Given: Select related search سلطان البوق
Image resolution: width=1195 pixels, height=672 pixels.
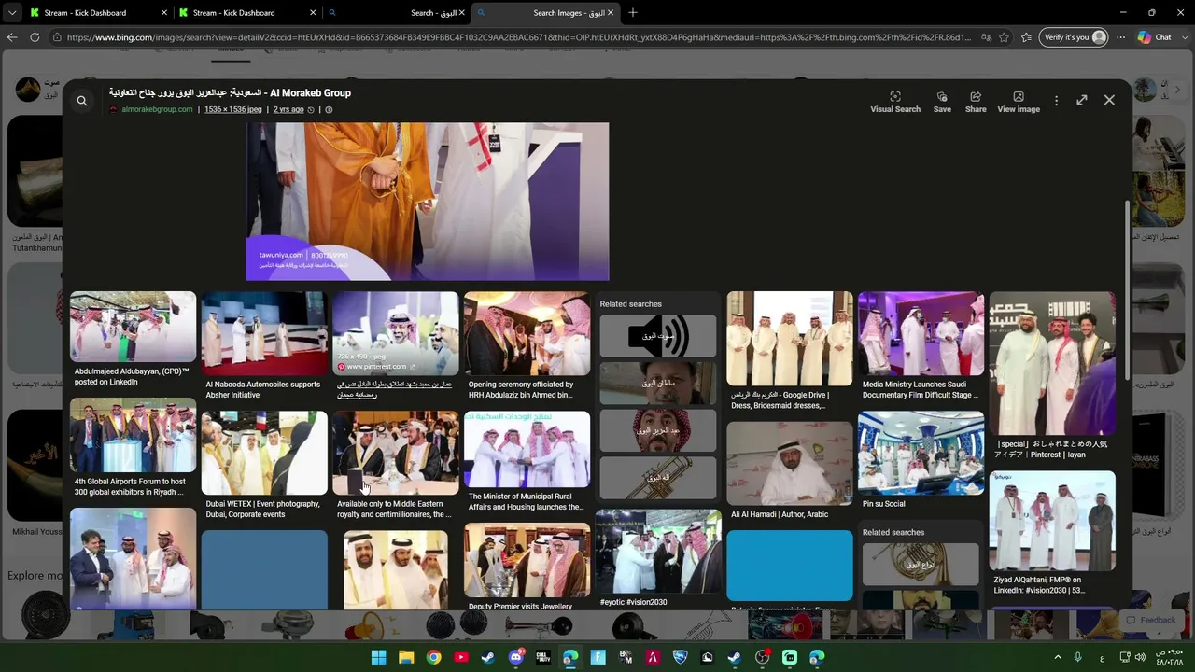Looking at the screenshot, I should 658,384.
